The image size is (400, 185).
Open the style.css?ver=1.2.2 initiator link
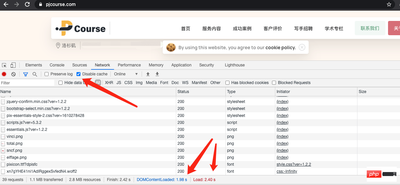tap(294, 164)
